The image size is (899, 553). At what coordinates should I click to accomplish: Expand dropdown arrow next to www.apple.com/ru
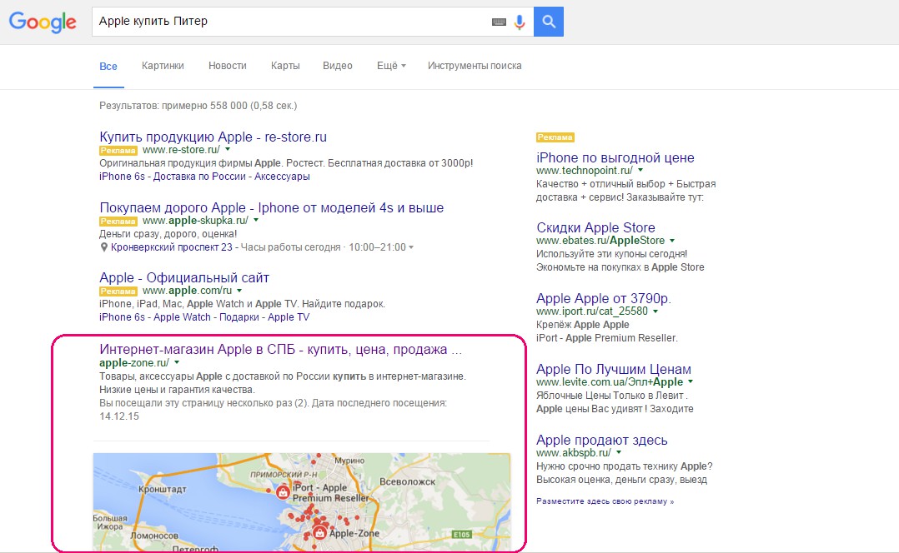[x=239, y=291]
